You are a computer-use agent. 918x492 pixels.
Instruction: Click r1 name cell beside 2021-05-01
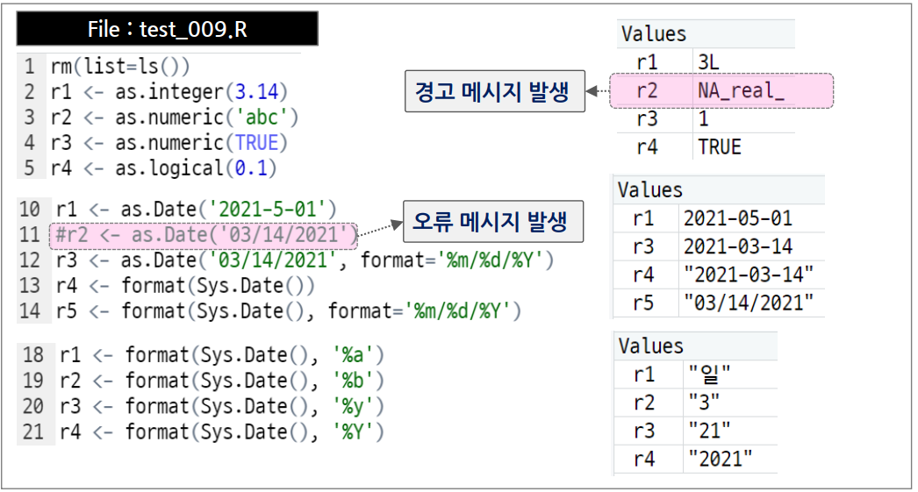pos(643,218)
